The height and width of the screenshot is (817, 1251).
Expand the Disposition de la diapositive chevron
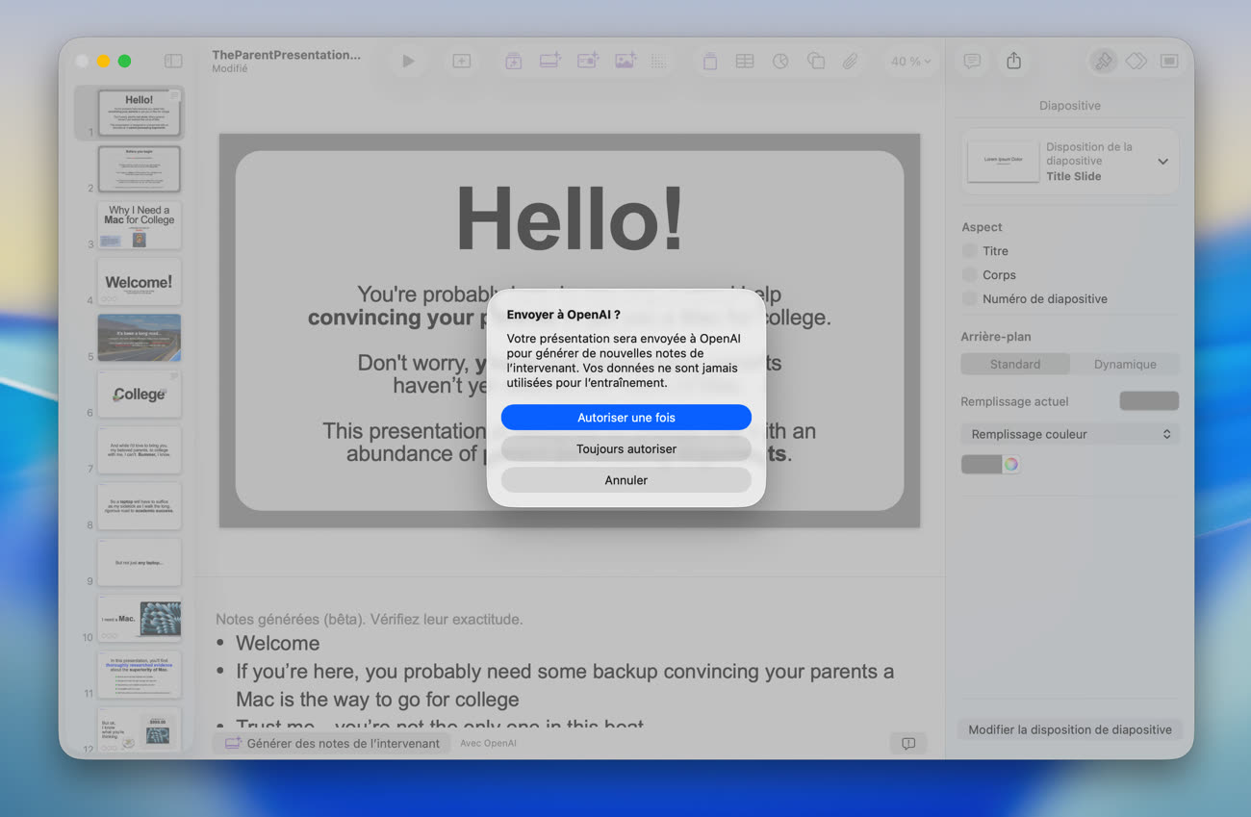(1162, 162)
